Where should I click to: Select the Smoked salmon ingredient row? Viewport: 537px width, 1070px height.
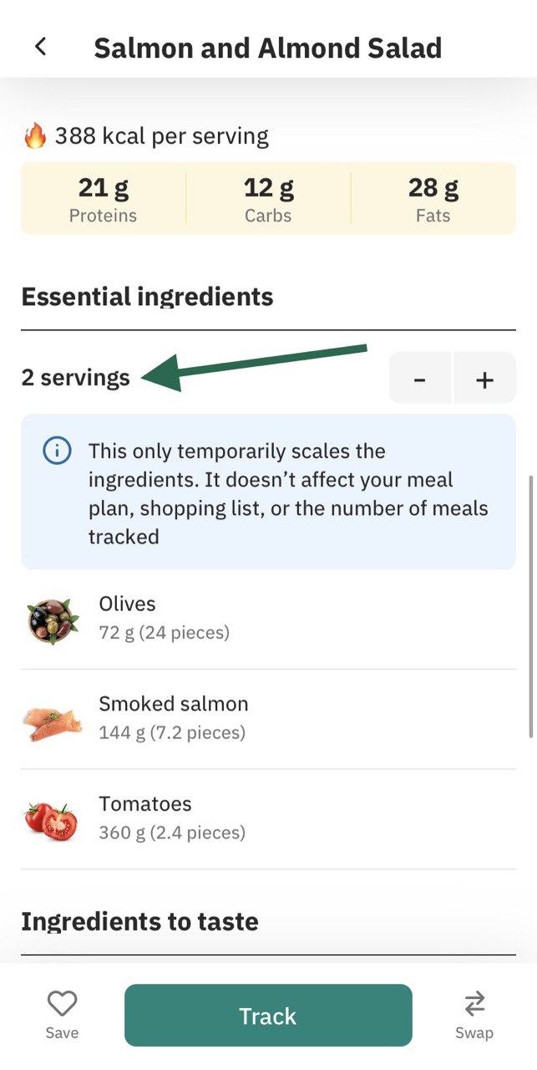[x=268, y=720]
